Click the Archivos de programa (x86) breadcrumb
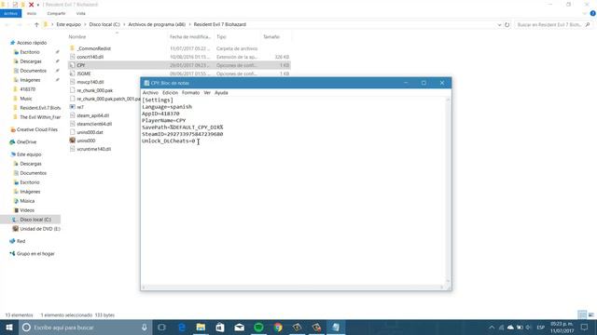Screen dimensions: 597x335 [157, 24]
